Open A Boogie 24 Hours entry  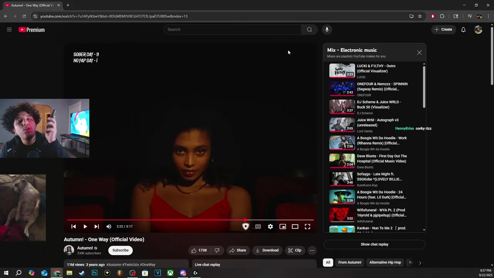(374, 197)
